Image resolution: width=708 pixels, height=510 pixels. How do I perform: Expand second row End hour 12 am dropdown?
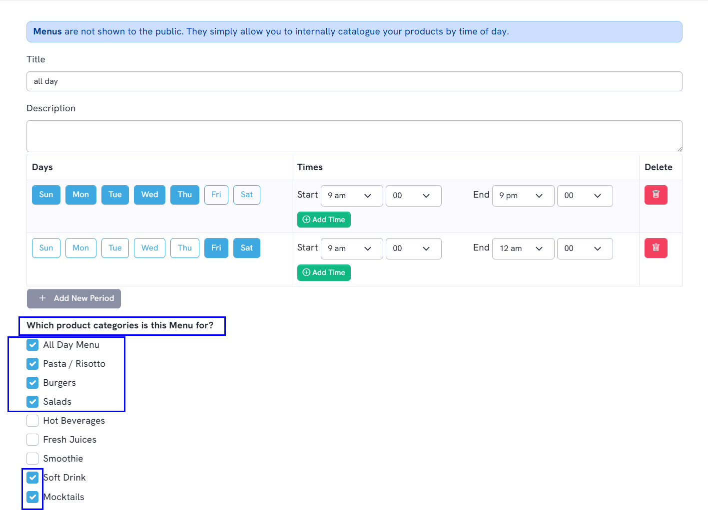(523, 249)
